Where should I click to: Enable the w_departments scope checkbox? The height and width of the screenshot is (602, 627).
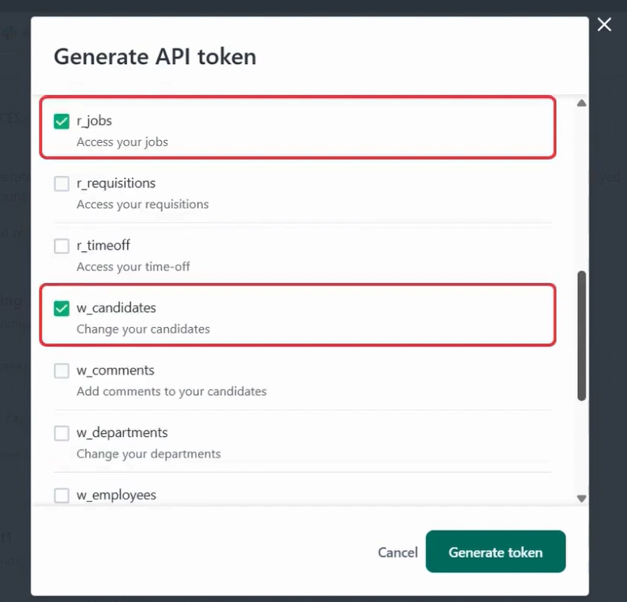point(62,434)
